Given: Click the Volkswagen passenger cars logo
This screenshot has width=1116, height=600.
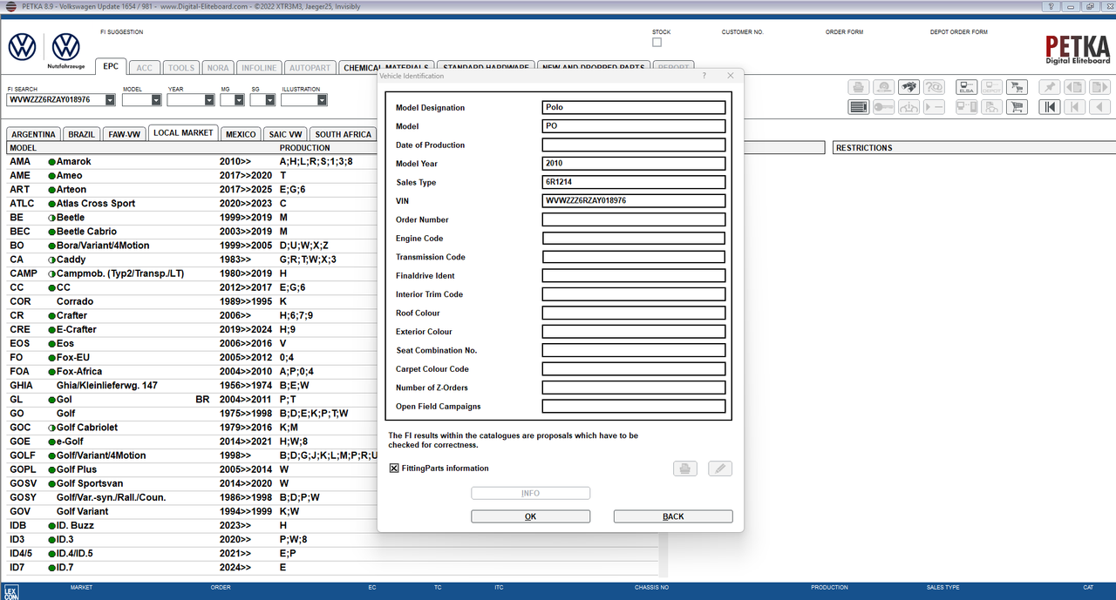Looking at the screenshot, I should click(x=22, y=47).
